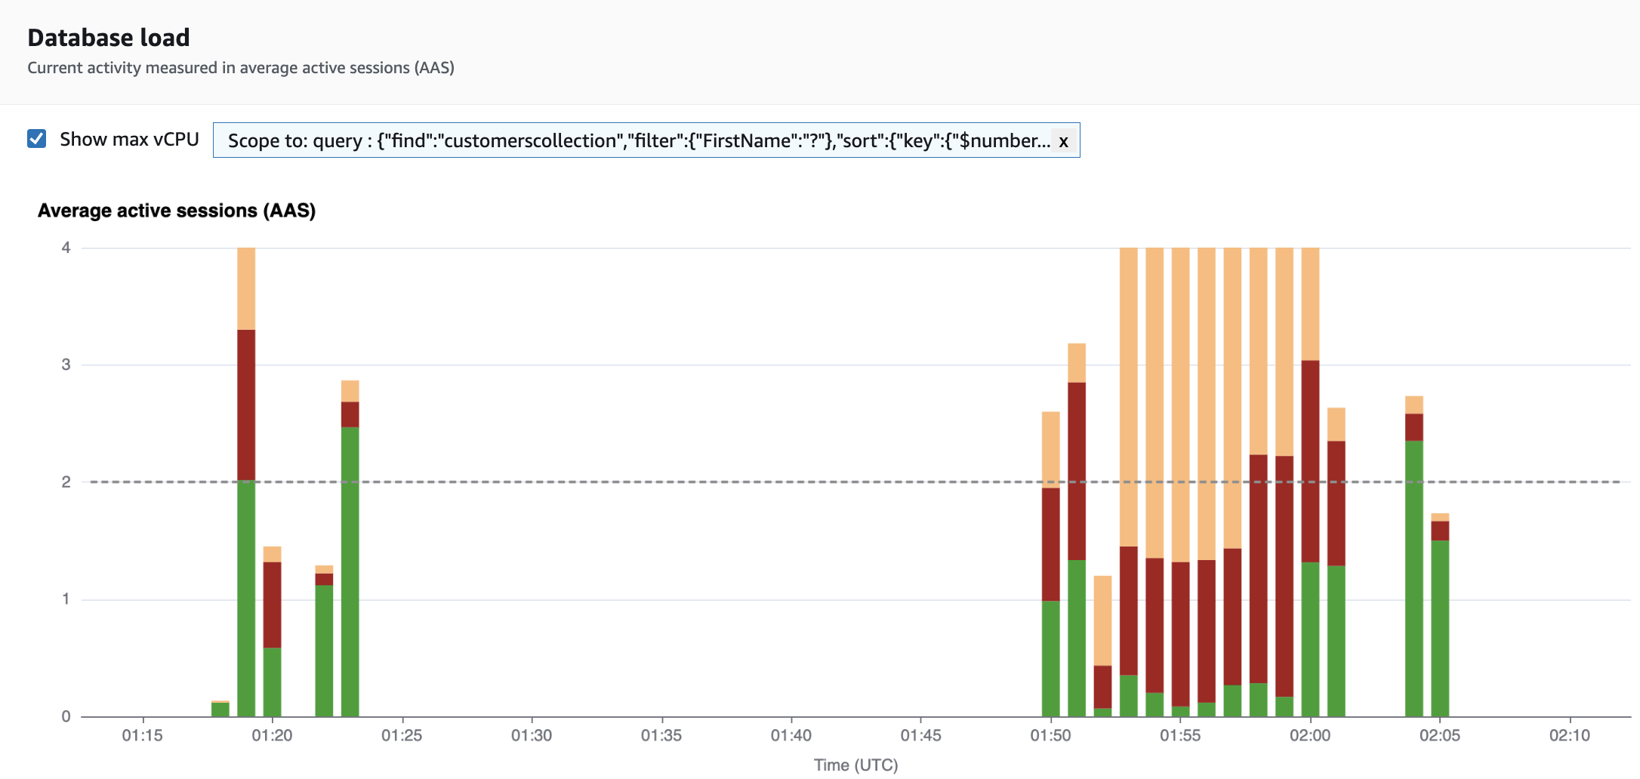Click the Average active sessions (AAS) chart title

(177, 211)
